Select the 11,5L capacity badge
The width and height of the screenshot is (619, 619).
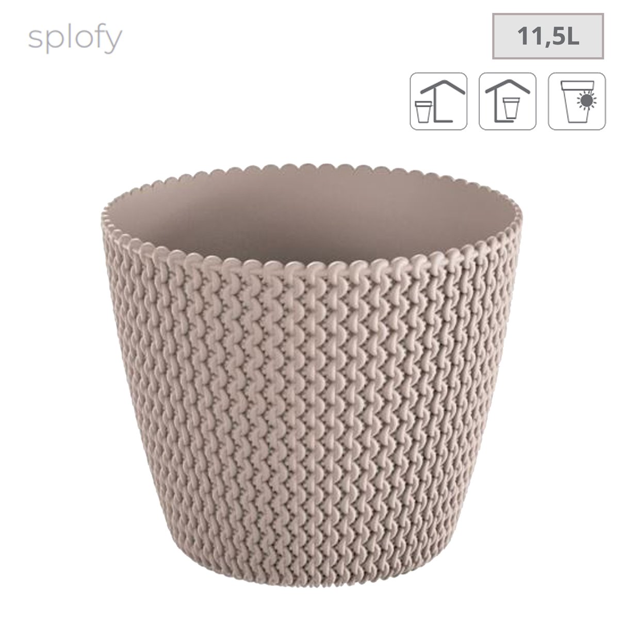(x=549, y=36)
